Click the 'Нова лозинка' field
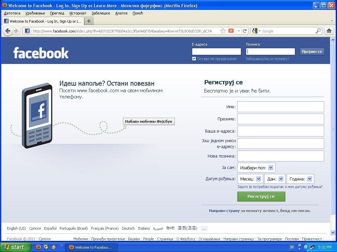The width and height of the screenshot is (337, 252). 281,156
